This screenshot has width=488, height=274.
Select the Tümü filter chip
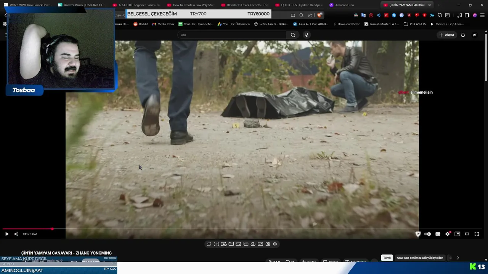click(387, 258)
